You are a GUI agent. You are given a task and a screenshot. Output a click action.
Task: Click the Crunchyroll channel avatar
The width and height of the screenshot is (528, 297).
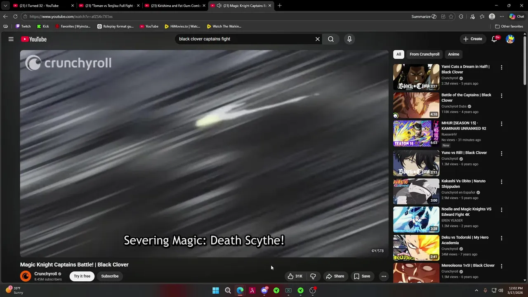point(26,276)
